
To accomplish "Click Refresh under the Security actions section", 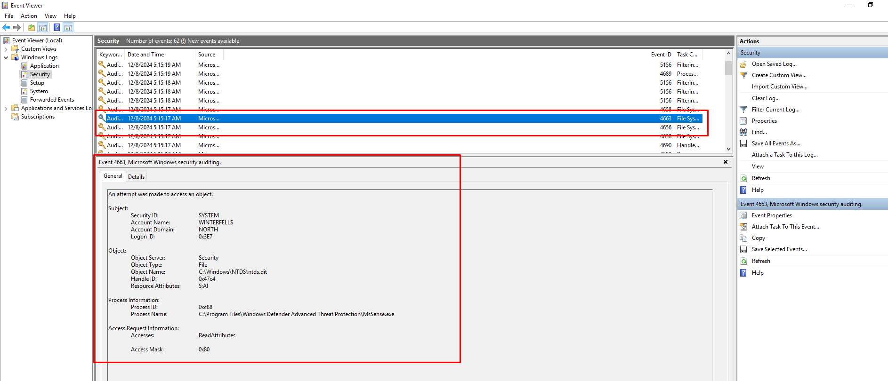I will [761, 178].
